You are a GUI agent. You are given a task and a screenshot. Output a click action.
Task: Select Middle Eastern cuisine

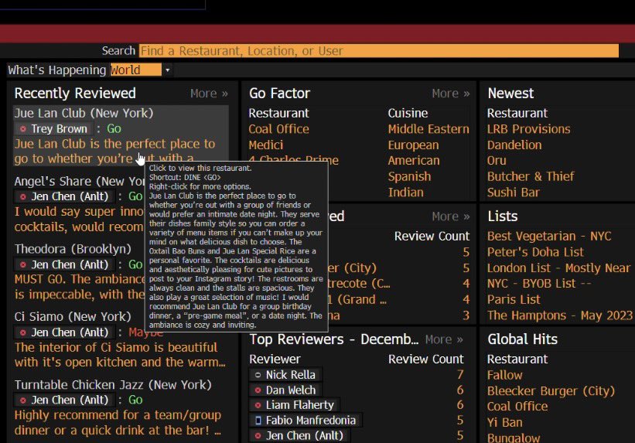428,129
